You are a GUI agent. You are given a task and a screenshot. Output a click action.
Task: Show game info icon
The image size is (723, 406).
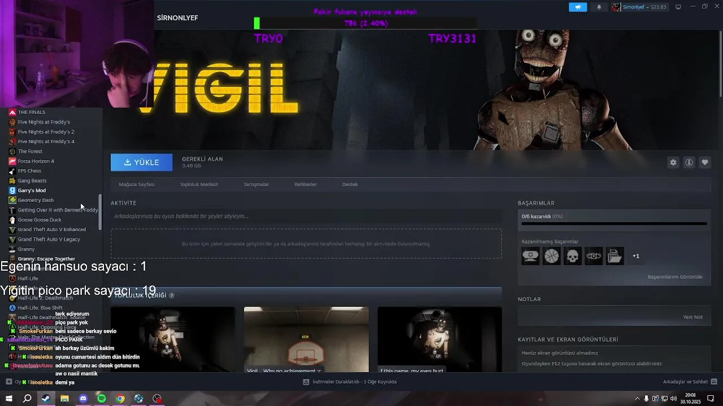click(x=689, y=162)
